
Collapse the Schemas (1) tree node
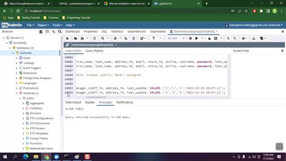[x=17, y=93]
